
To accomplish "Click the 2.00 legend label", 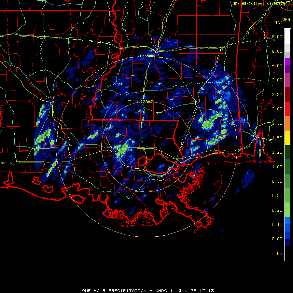I will pyautogui.click(x=277, y=109).
